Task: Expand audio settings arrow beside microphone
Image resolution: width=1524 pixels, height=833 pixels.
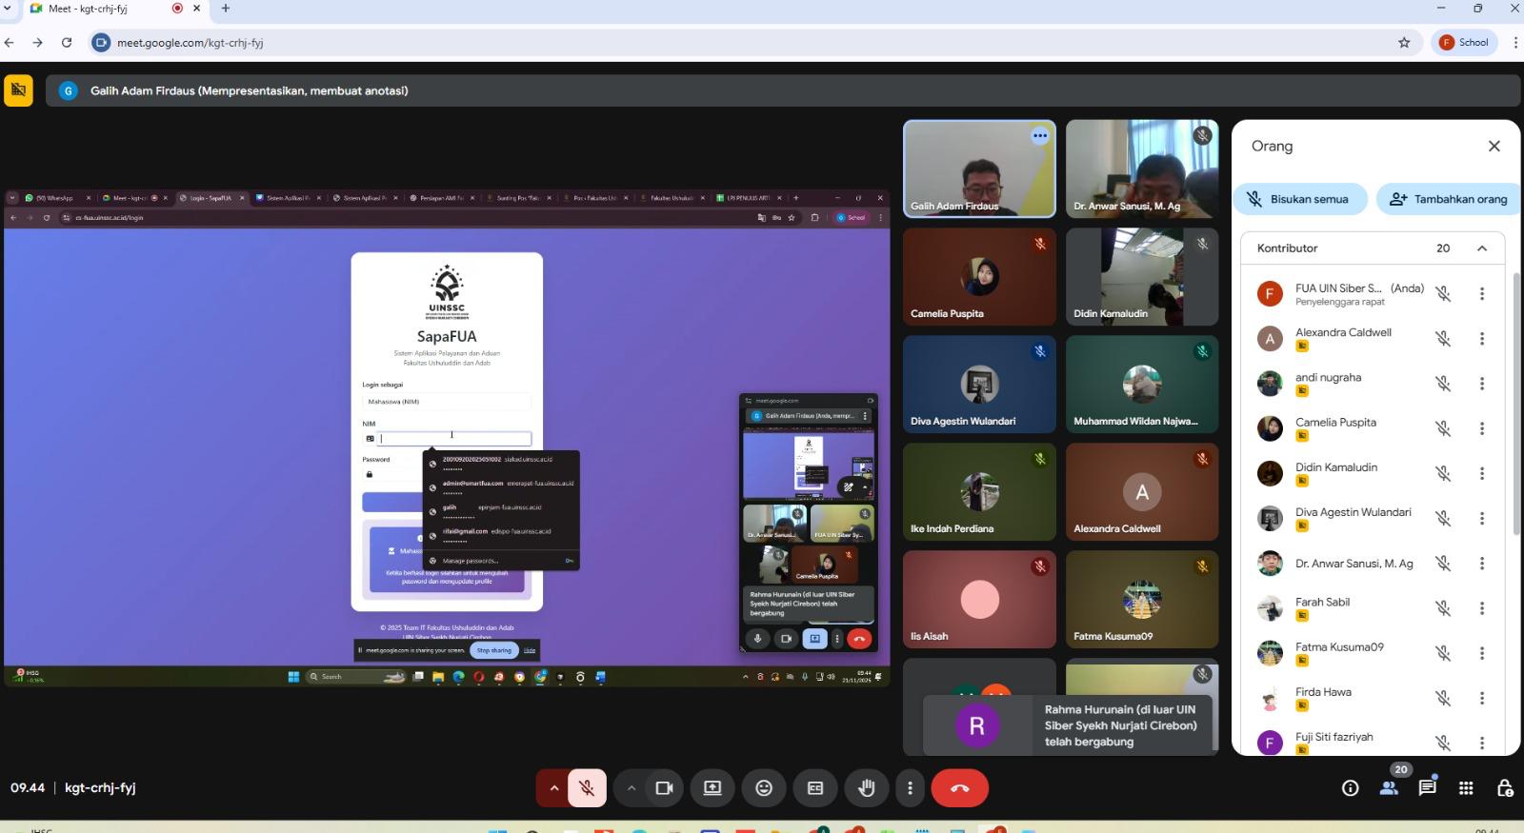Action: point(553,788)
